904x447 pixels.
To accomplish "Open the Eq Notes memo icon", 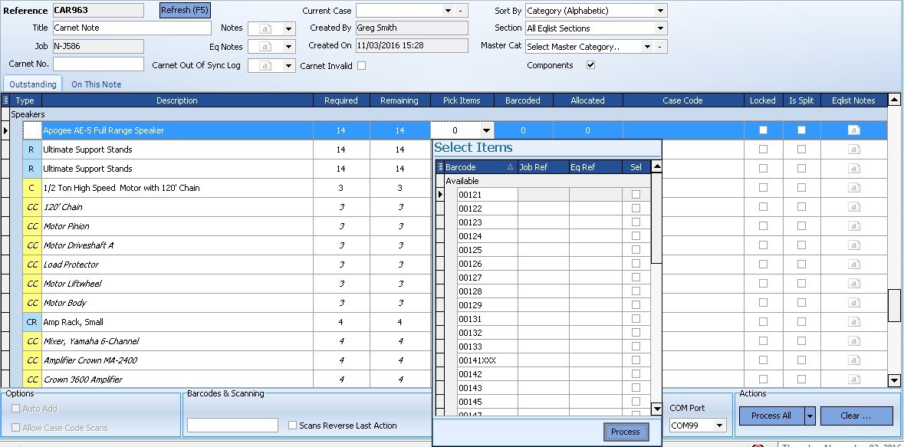I will (267, 47).
